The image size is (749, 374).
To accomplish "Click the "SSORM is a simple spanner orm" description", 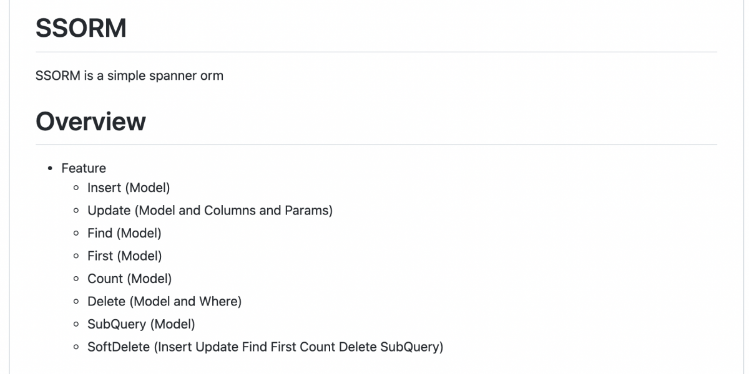I will coord(129,76).
